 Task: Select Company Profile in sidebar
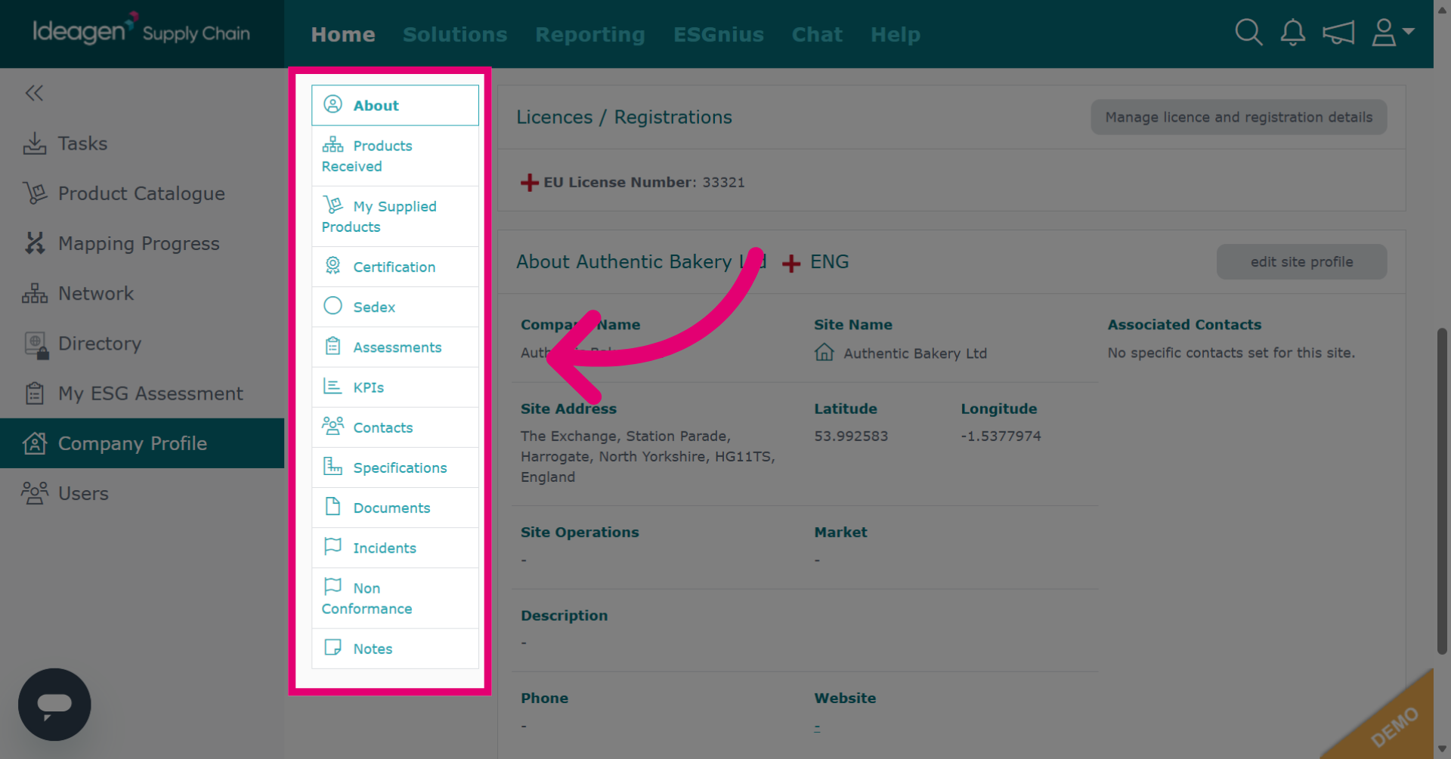tap(142, 443)
